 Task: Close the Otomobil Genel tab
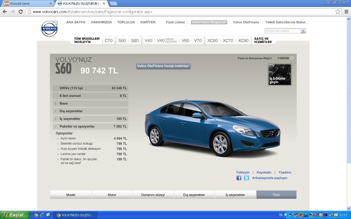pyautogui.click(x=51, y=4)
